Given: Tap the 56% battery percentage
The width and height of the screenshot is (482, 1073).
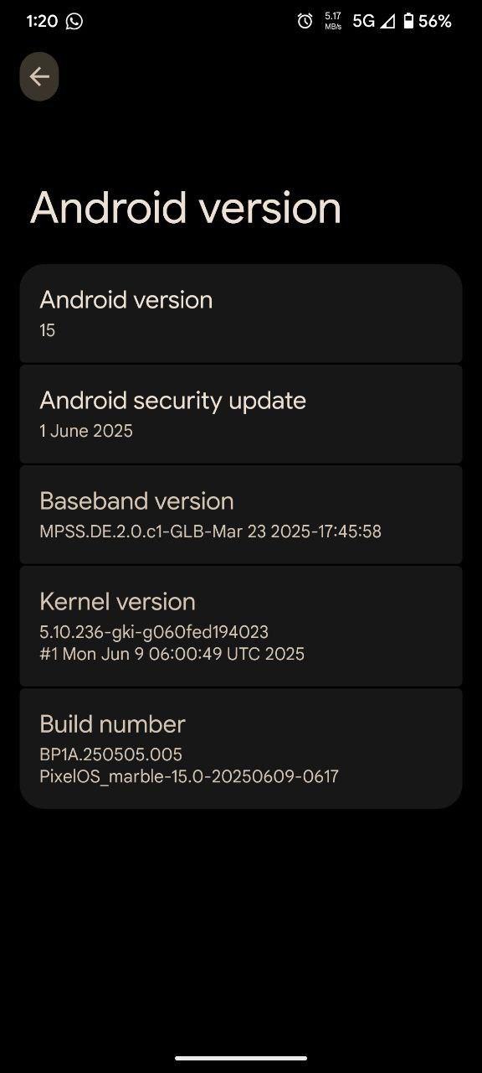Looking at the screenshot, I should pyautogui.click(x=435, y=21).
